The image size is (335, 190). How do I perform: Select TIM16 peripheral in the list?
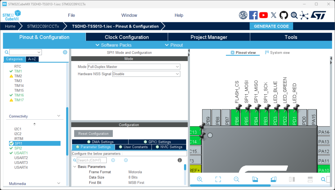pos(19,95)
